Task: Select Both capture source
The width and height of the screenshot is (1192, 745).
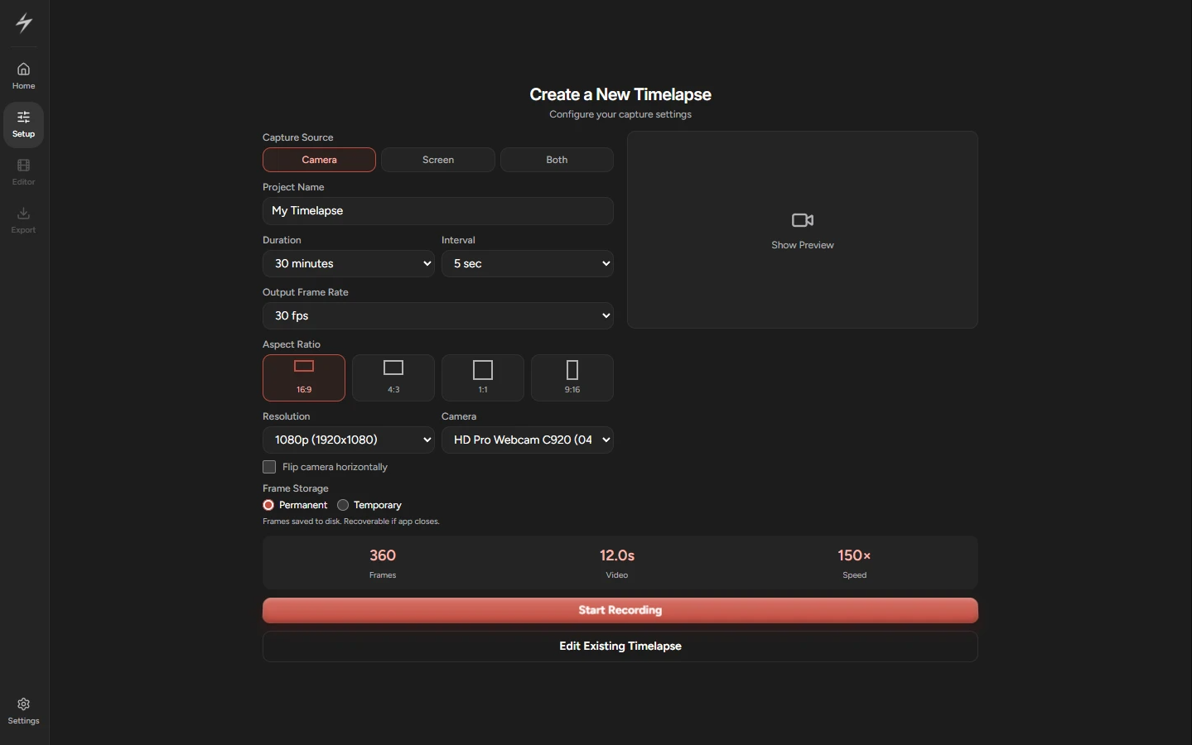Action: click(x=557, y=160)
